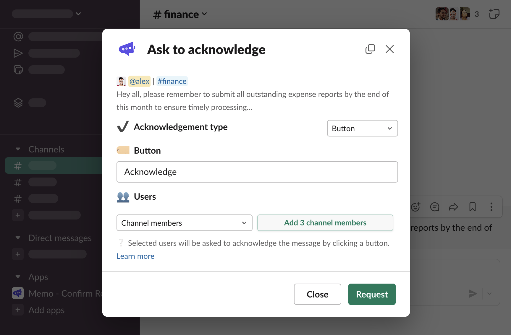Click the reply in thread icon
The height and width of the screenshot is (335, 511).
(434, 207)
